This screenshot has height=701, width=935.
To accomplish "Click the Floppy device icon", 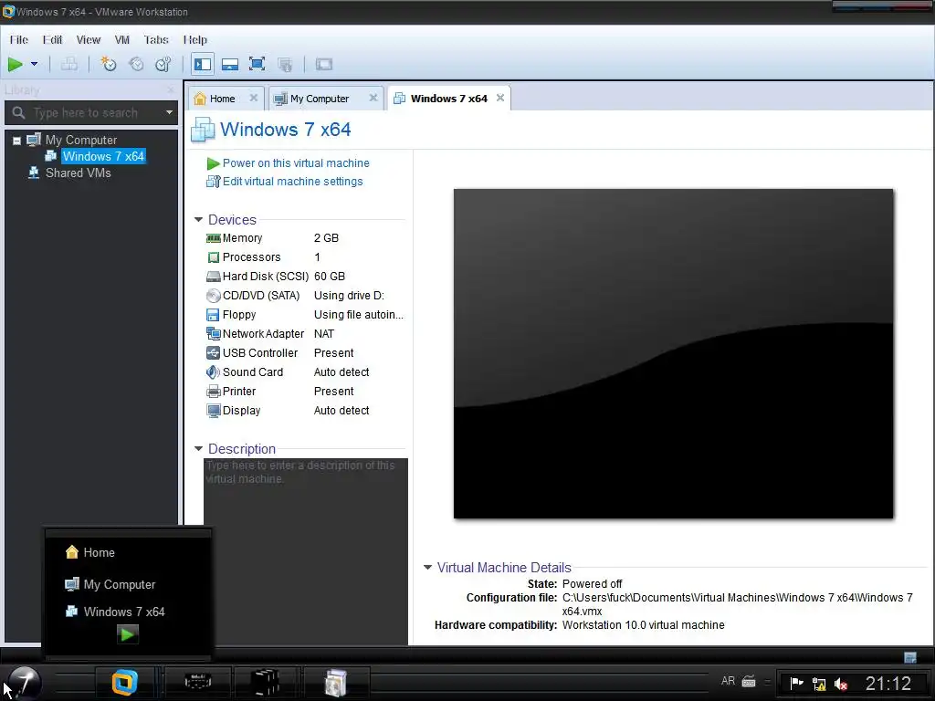I will point(213,315).
